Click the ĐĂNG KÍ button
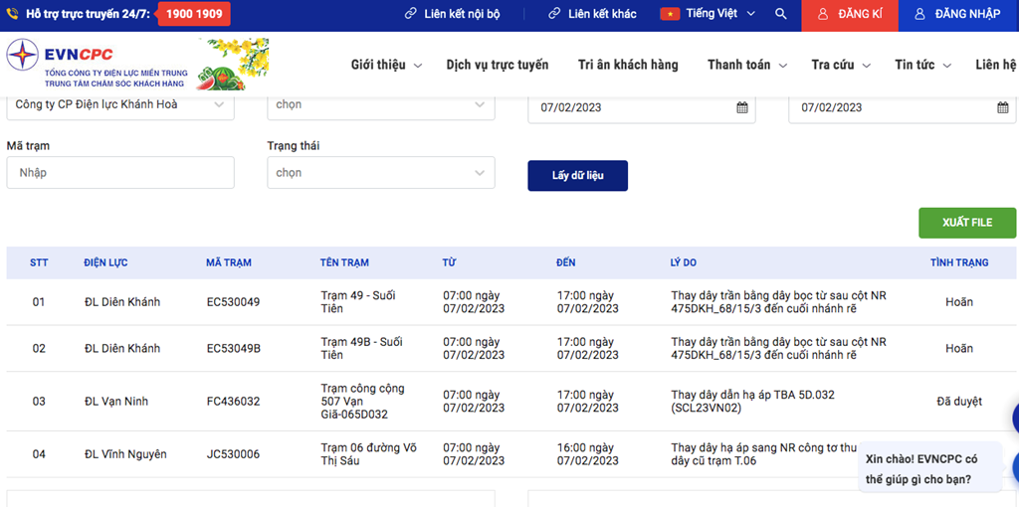This screenshot has width=1019, height=507. point(849,15)
